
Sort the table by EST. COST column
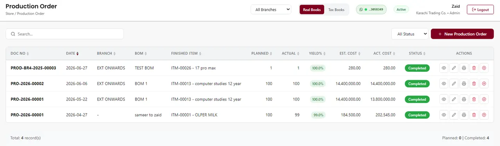pyautogui.click(x=350, y=53)
